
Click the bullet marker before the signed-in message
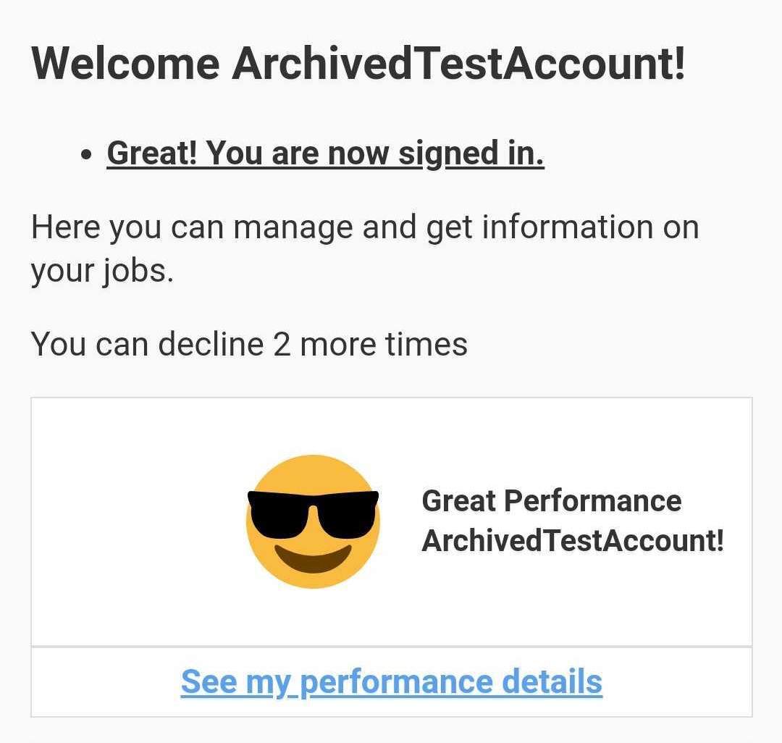86,154
